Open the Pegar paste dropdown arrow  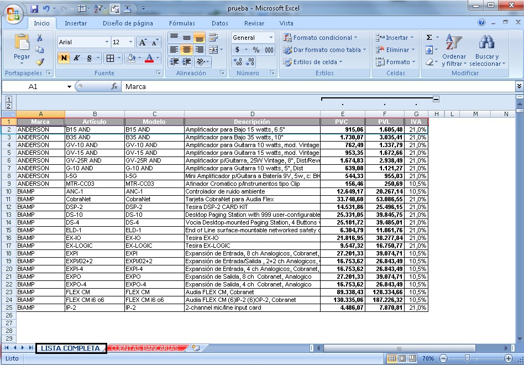pyautogui.click(x=22, y=63)
